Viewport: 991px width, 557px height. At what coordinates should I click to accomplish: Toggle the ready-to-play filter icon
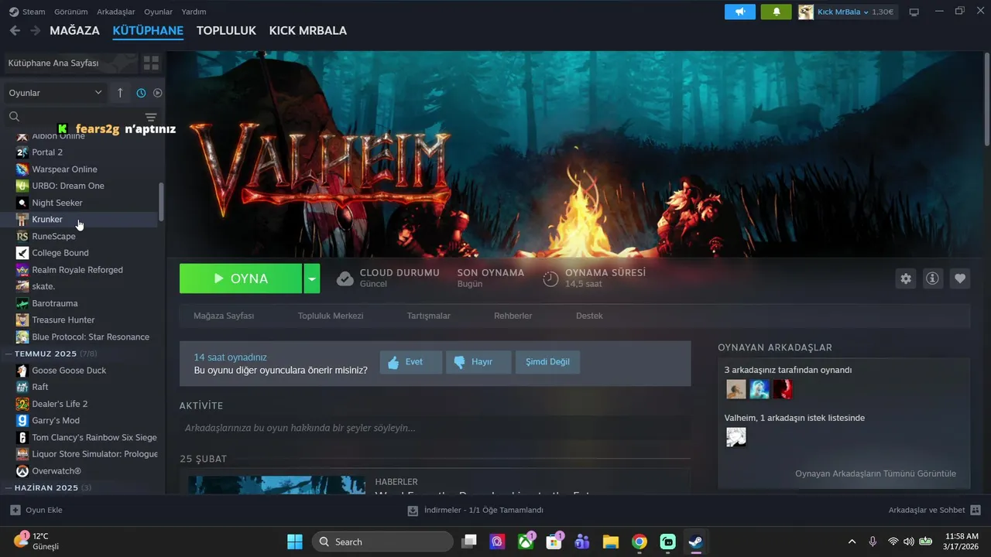pyautogui.click(x=158, y=93)
